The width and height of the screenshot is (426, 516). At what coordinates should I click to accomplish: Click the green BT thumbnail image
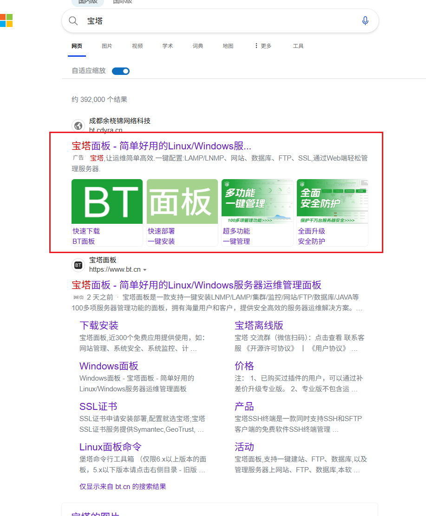pyautogui.click(x=107, y=201)
